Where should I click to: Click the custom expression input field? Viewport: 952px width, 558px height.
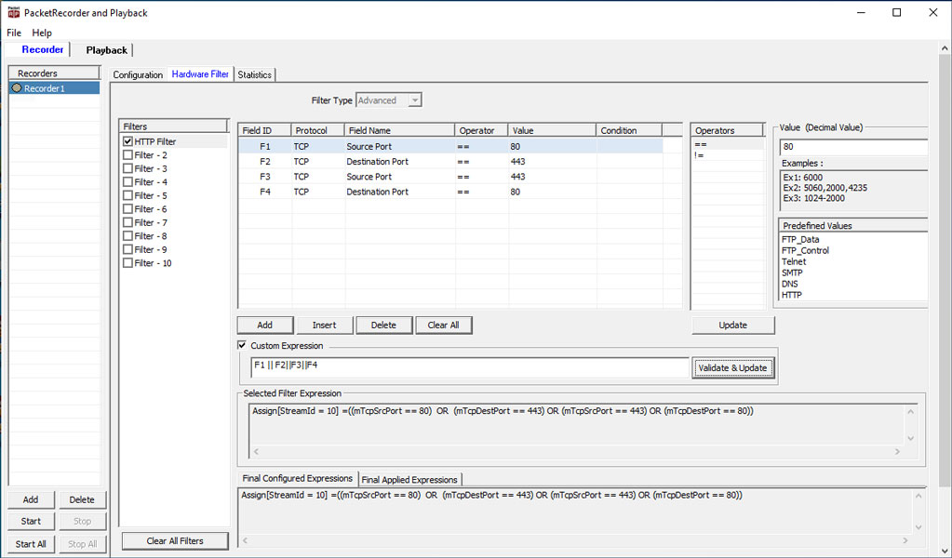(x=470, y=367)
